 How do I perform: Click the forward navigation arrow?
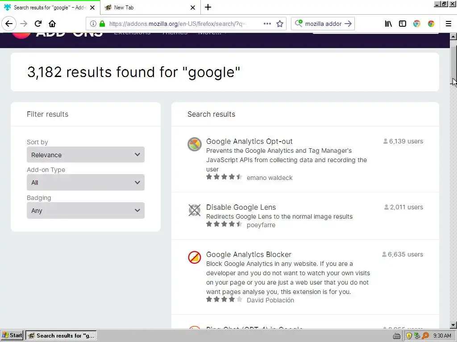[24, 24]
